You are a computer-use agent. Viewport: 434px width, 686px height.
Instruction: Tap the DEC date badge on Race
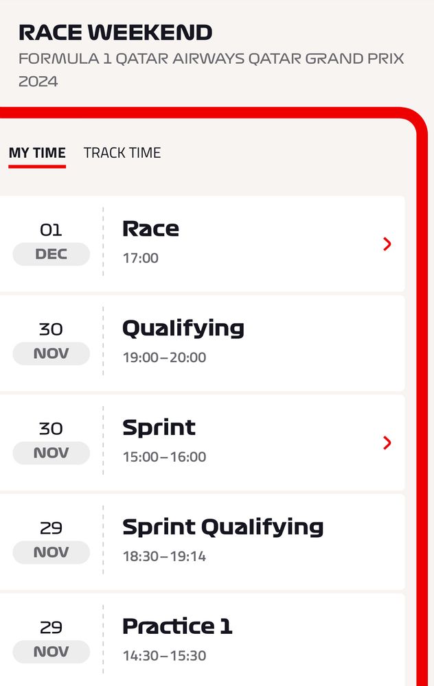pos(52,255)
